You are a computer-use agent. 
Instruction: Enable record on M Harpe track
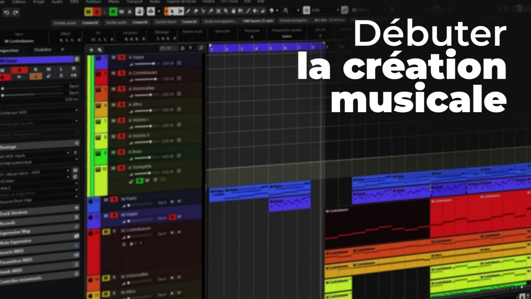[x=172, y=217]
